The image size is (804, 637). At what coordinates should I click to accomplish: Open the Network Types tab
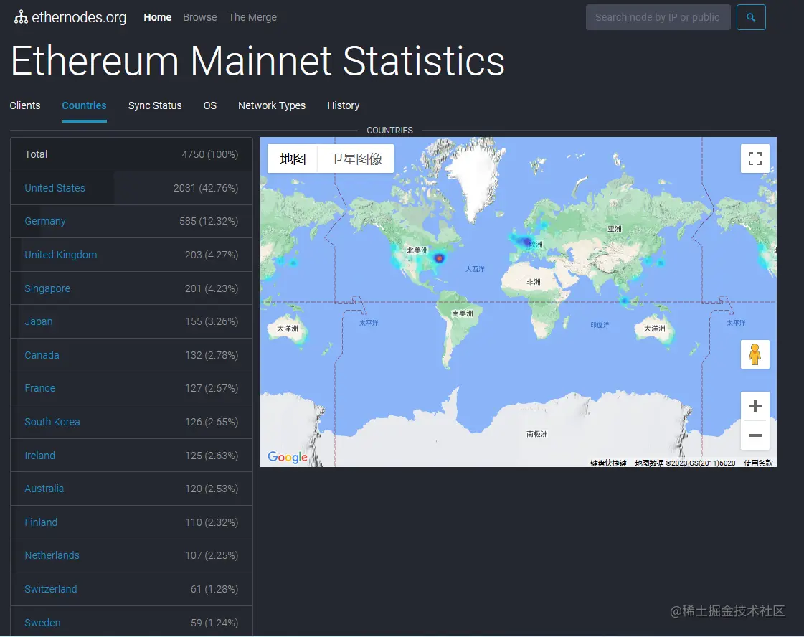(272, 105)
